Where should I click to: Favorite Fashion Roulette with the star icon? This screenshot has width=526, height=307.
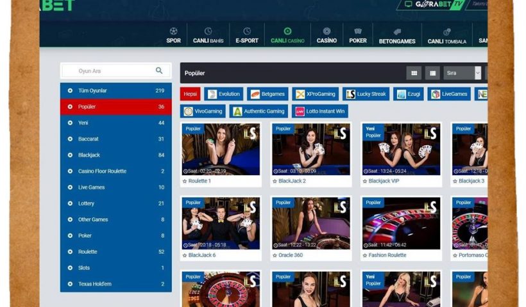pos(365,255)
